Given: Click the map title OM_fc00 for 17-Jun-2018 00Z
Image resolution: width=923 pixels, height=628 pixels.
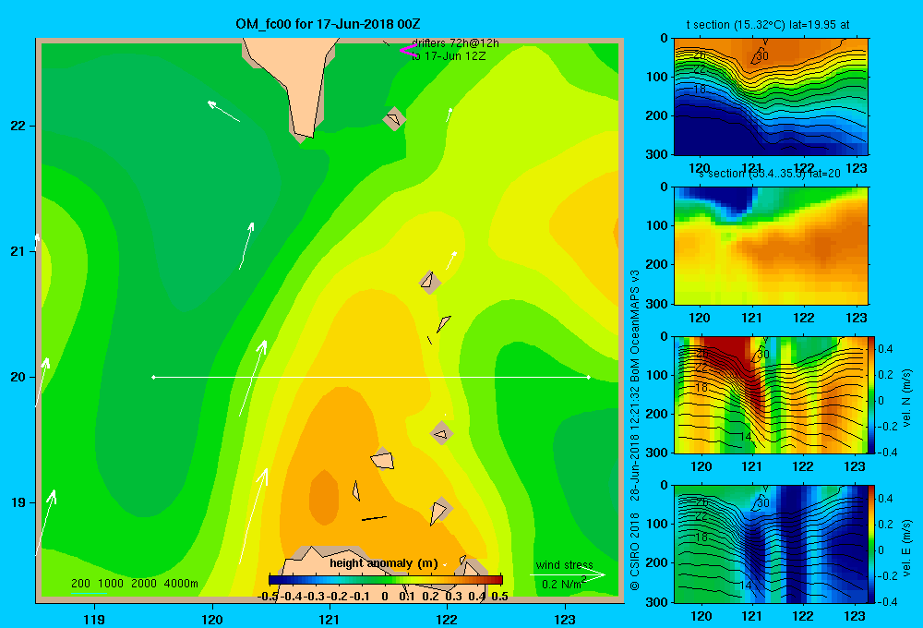Looking at the screenshot, I should pos(328,24).
